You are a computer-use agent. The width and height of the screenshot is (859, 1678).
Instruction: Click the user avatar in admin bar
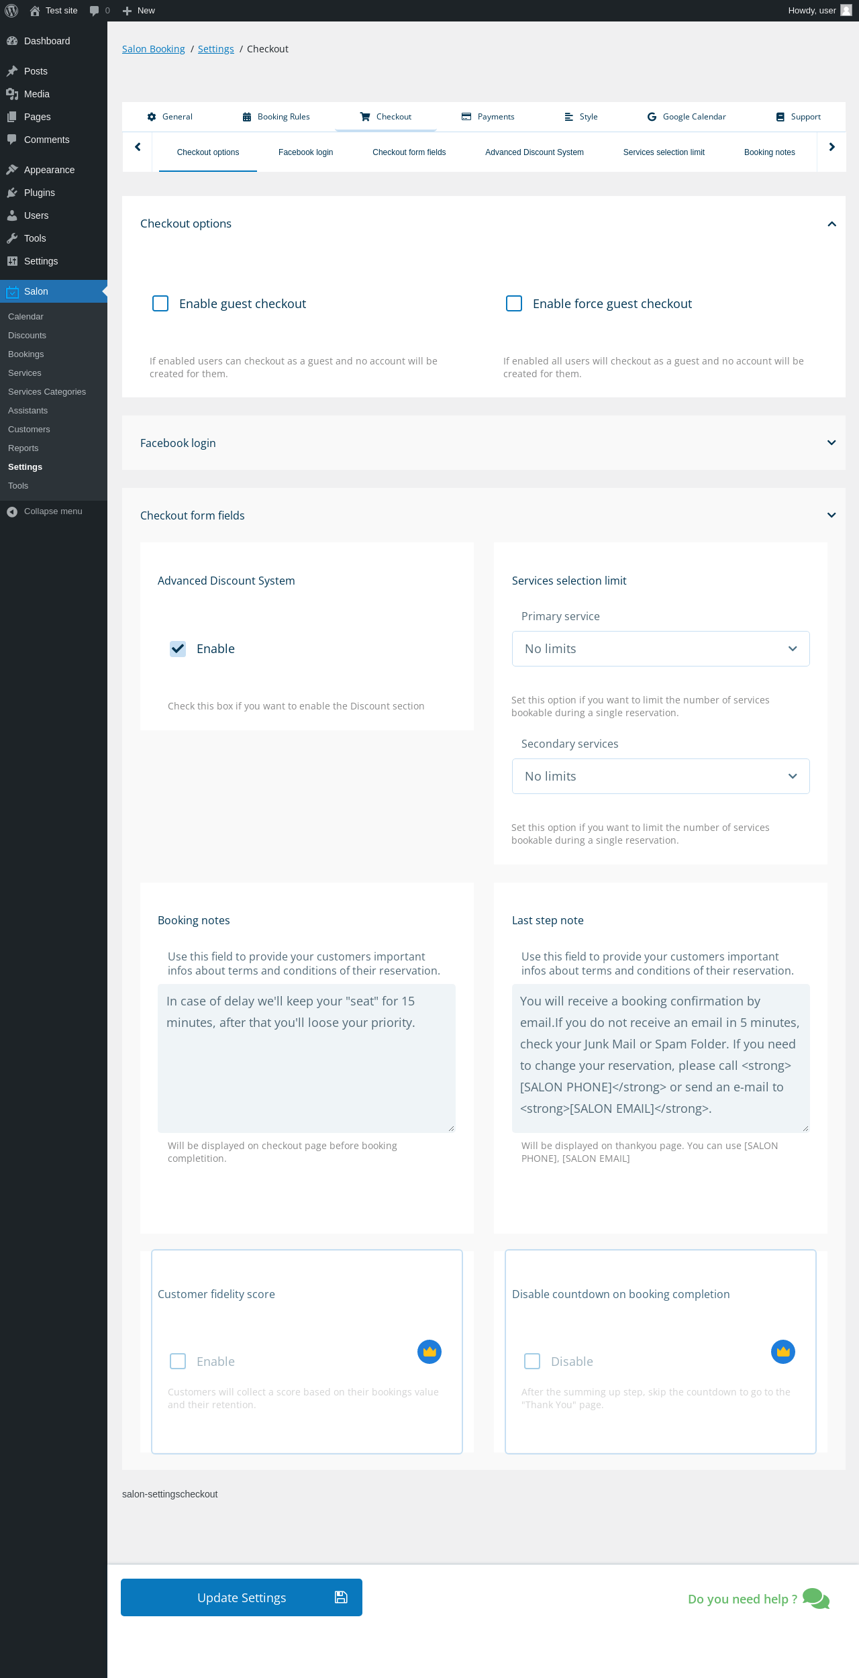(846, 11)
